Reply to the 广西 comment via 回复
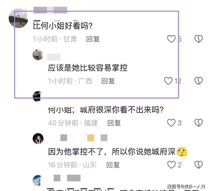This screenshot has height=191, width=210. click(x=108, y=81)
